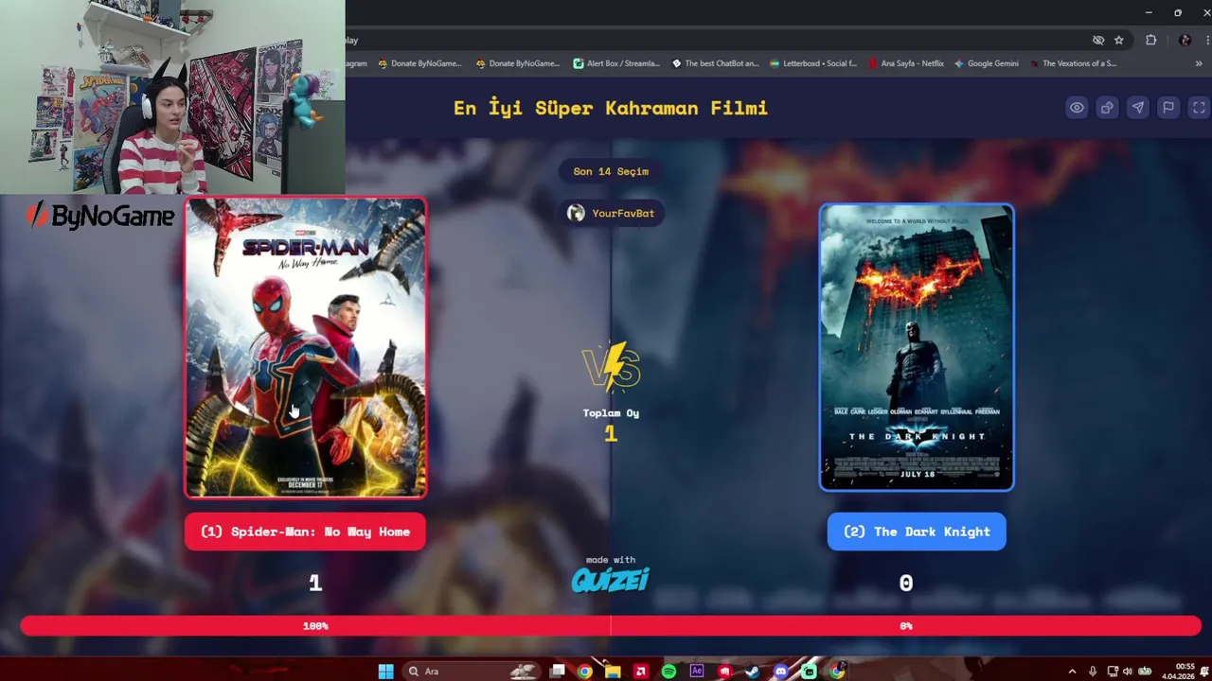Open Task View from the taskbar
The image size is (1212, 681).
[558, 672]
